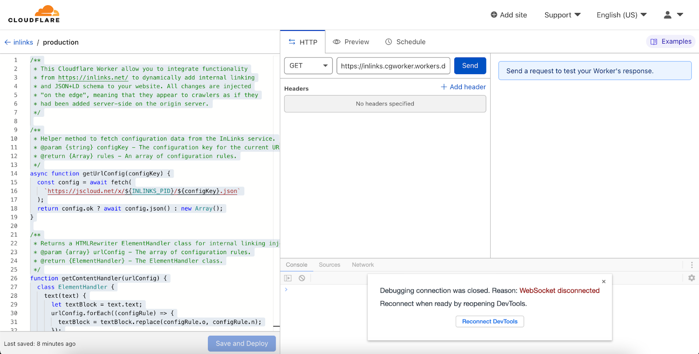This screenshot has width=699, height=354.
Task: Click the Examples book icon
Action: coord(654,42)
